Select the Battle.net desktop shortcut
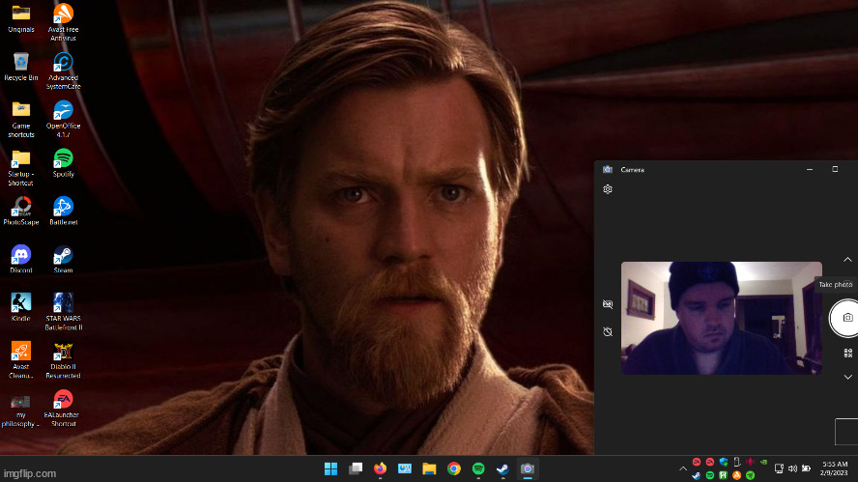Viewport: 858px width, 482px height. click(63, 212)
